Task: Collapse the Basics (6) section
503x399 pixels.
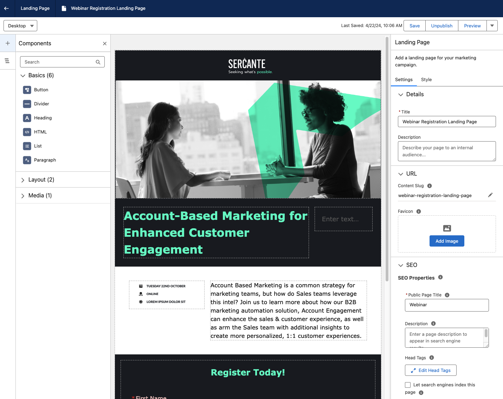Action: (x=23, y=76)
